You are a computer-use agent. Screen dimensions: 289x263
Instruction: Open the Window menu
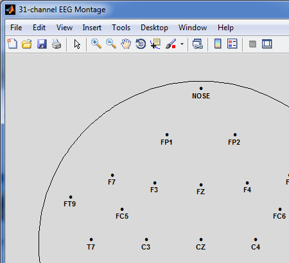[x=193, y=28]
